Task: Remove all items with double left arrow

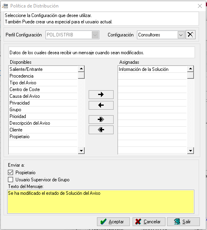Action: (x=101, y=130)
